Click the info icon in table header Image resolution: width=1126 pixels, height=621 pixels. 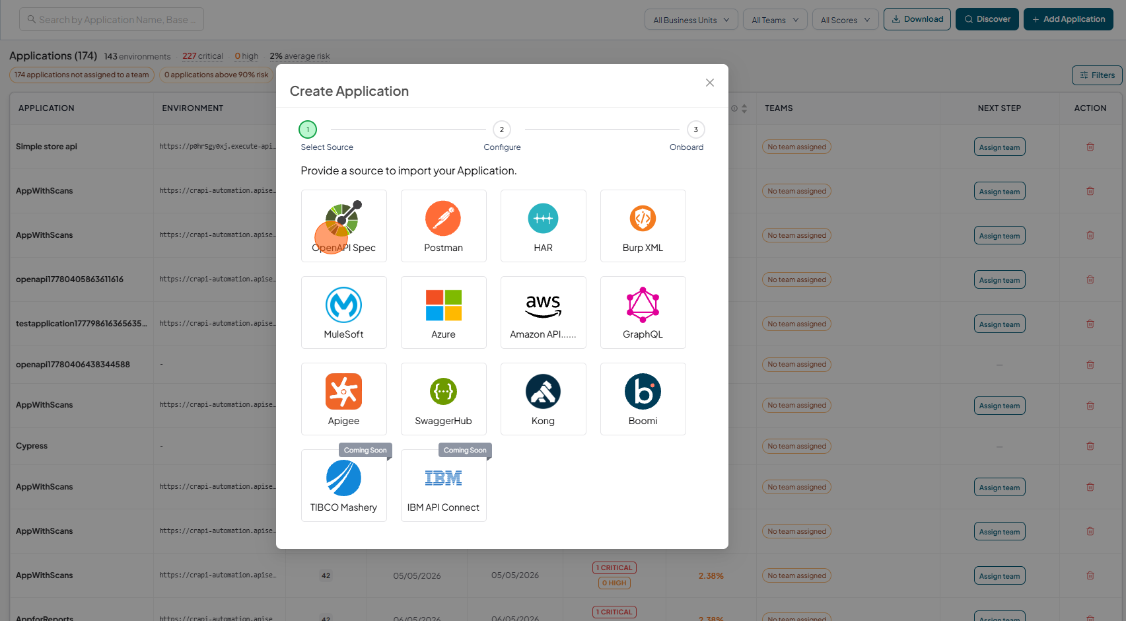pyautogui.click(x=734, y=108)
